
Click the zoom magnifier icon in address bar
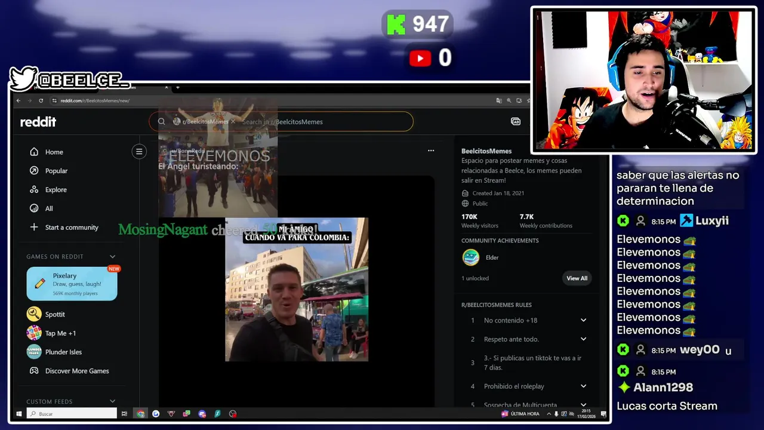pyautogui.click(x=509, y=100)
